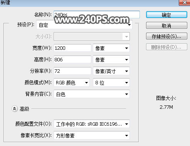The height and width of the screenshot is (146, 190).
Task: Open the bit depth dropdown 8 位
Action: [111, 82]
